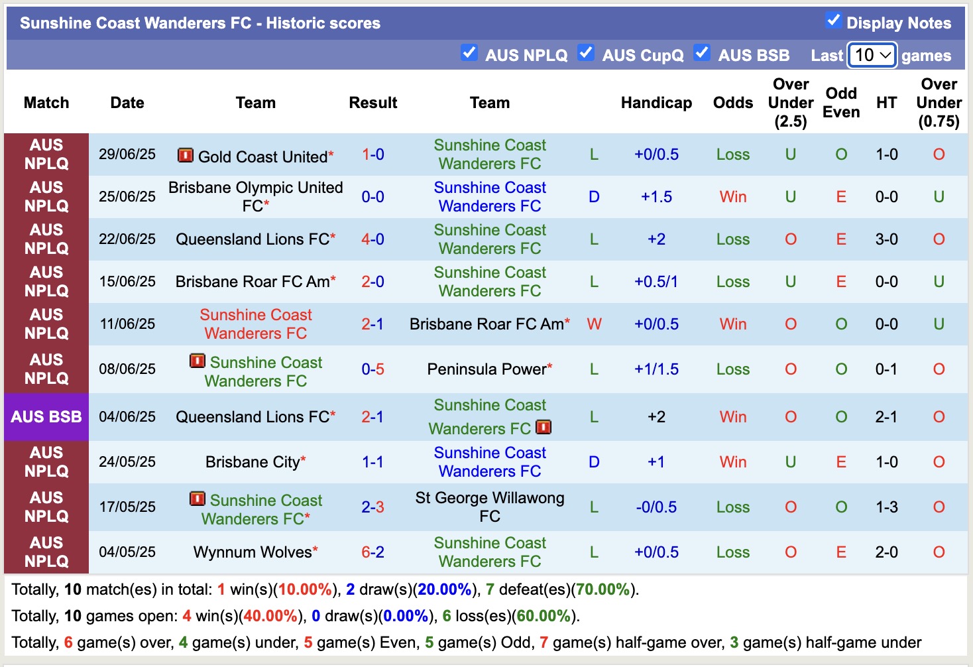This screenshot has width=973, height=667.
Task: Expand the games number selector arrow
Action: tap(886, 55)
